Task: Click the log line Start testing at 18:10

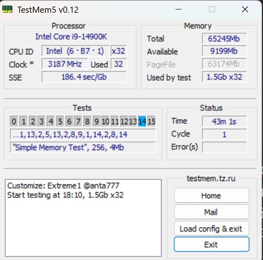Action: (65, 195)
